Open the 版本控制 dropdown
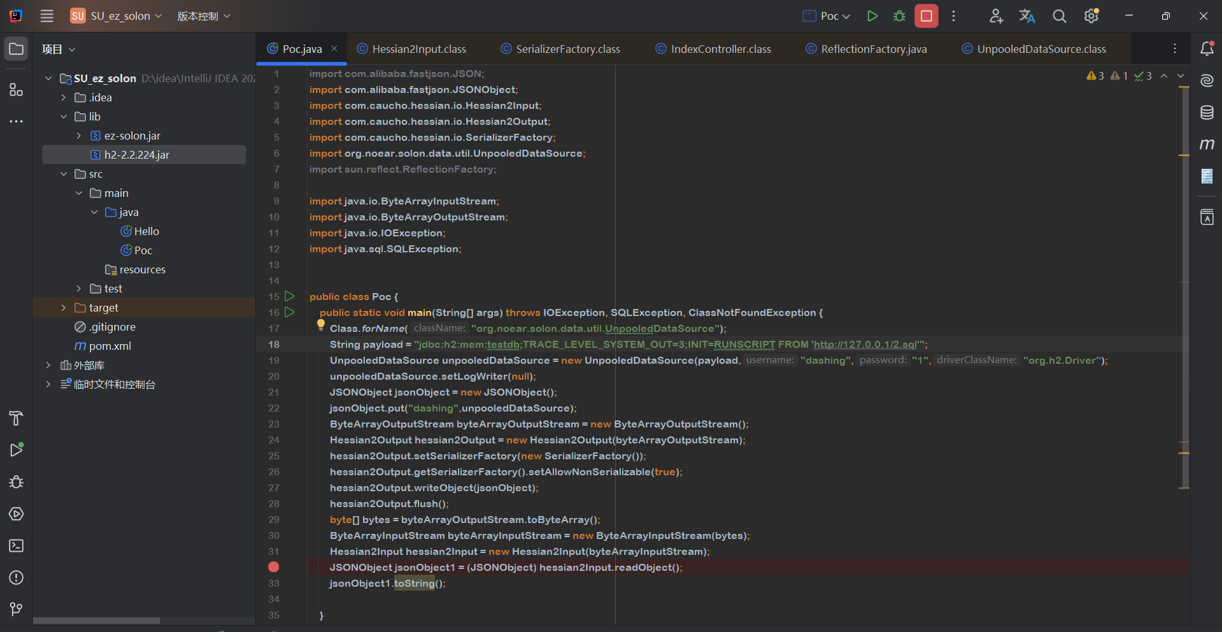 tap(203, 16)
